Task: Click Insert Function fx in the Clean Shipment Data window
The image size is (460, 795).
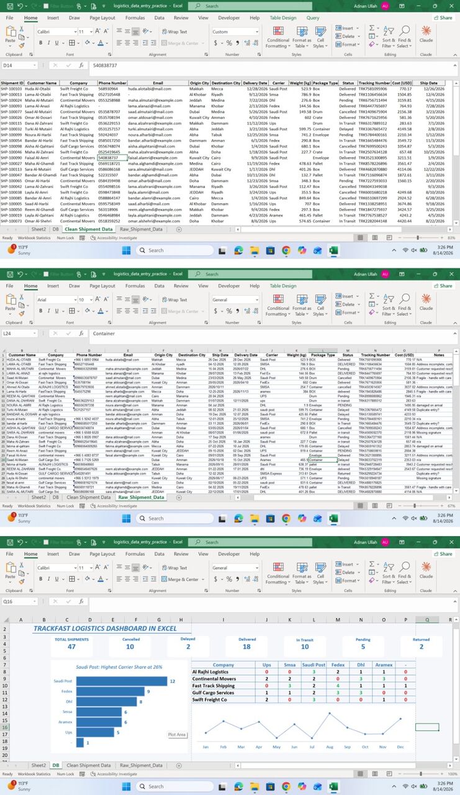Action: coord(81,65)
